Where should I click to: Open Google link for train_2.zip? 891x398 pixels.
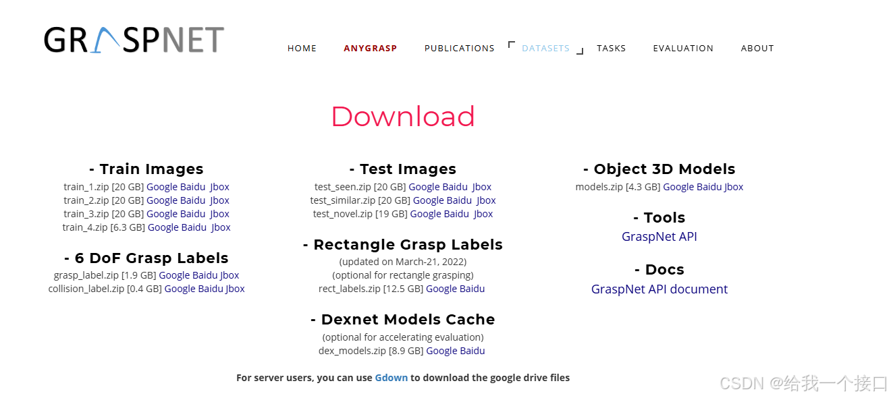pos(162,200)
